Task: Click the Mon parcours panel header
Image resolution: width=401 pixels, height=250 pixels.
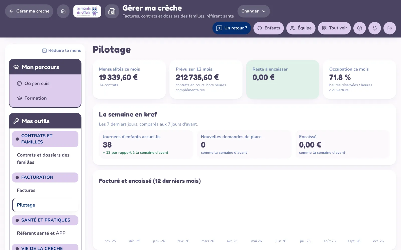Action: click(x=45, y=67)
